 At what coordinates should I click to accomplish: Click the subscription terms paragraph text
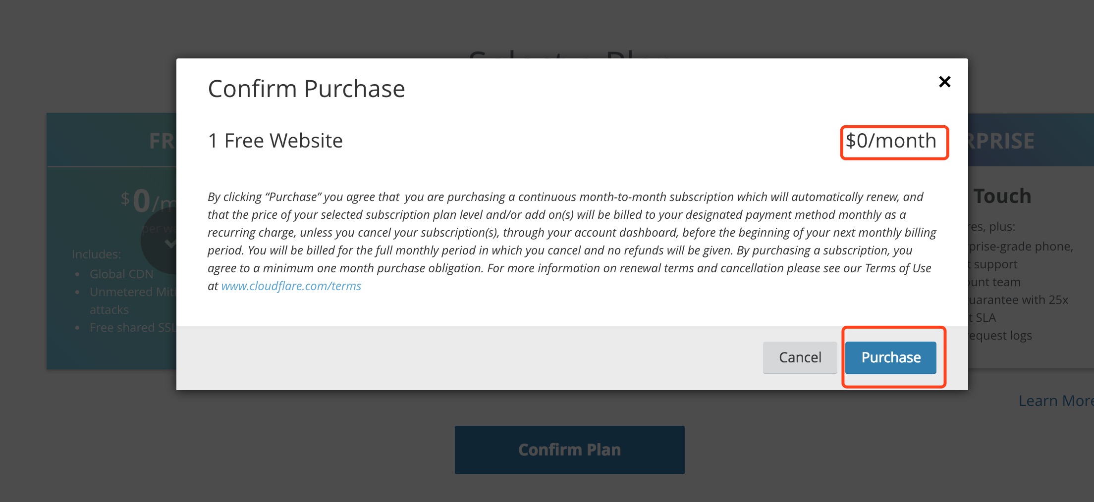coord(570,233)
